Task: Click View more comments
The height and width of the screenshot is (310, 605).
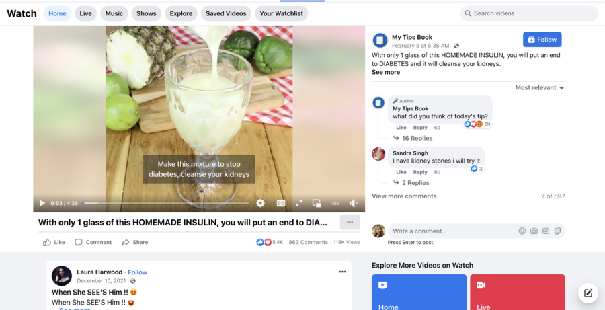Action: coord(404,196)
